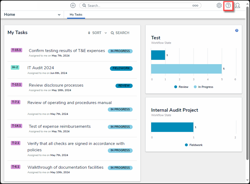Click the magnifier icon in search bar
250x184 pixels.
pos(84,6)
